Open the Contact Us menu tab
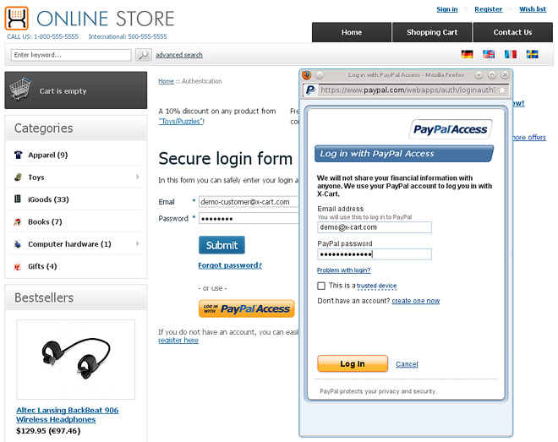Screen dimensions: 558x442 click(513, 32)
